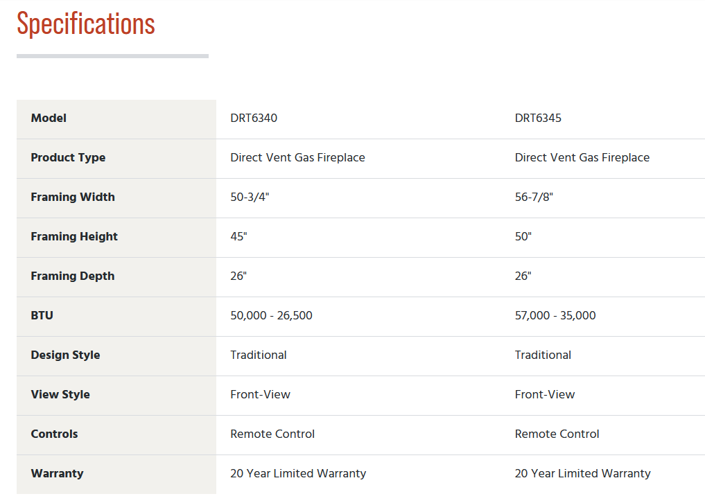Click the 50-3/4" framing width value

tap(250, 197)
